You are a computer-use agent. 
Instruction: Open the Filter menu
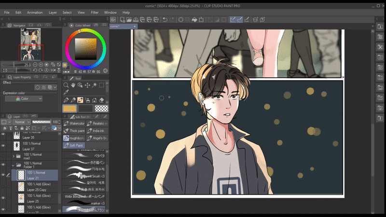pos(95,13)
